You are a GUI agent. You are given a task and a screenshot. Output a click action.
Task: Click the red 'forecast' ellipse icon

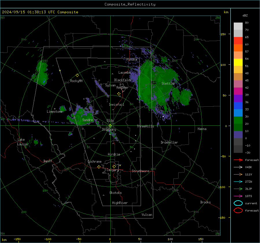click(x=238, y=210)
